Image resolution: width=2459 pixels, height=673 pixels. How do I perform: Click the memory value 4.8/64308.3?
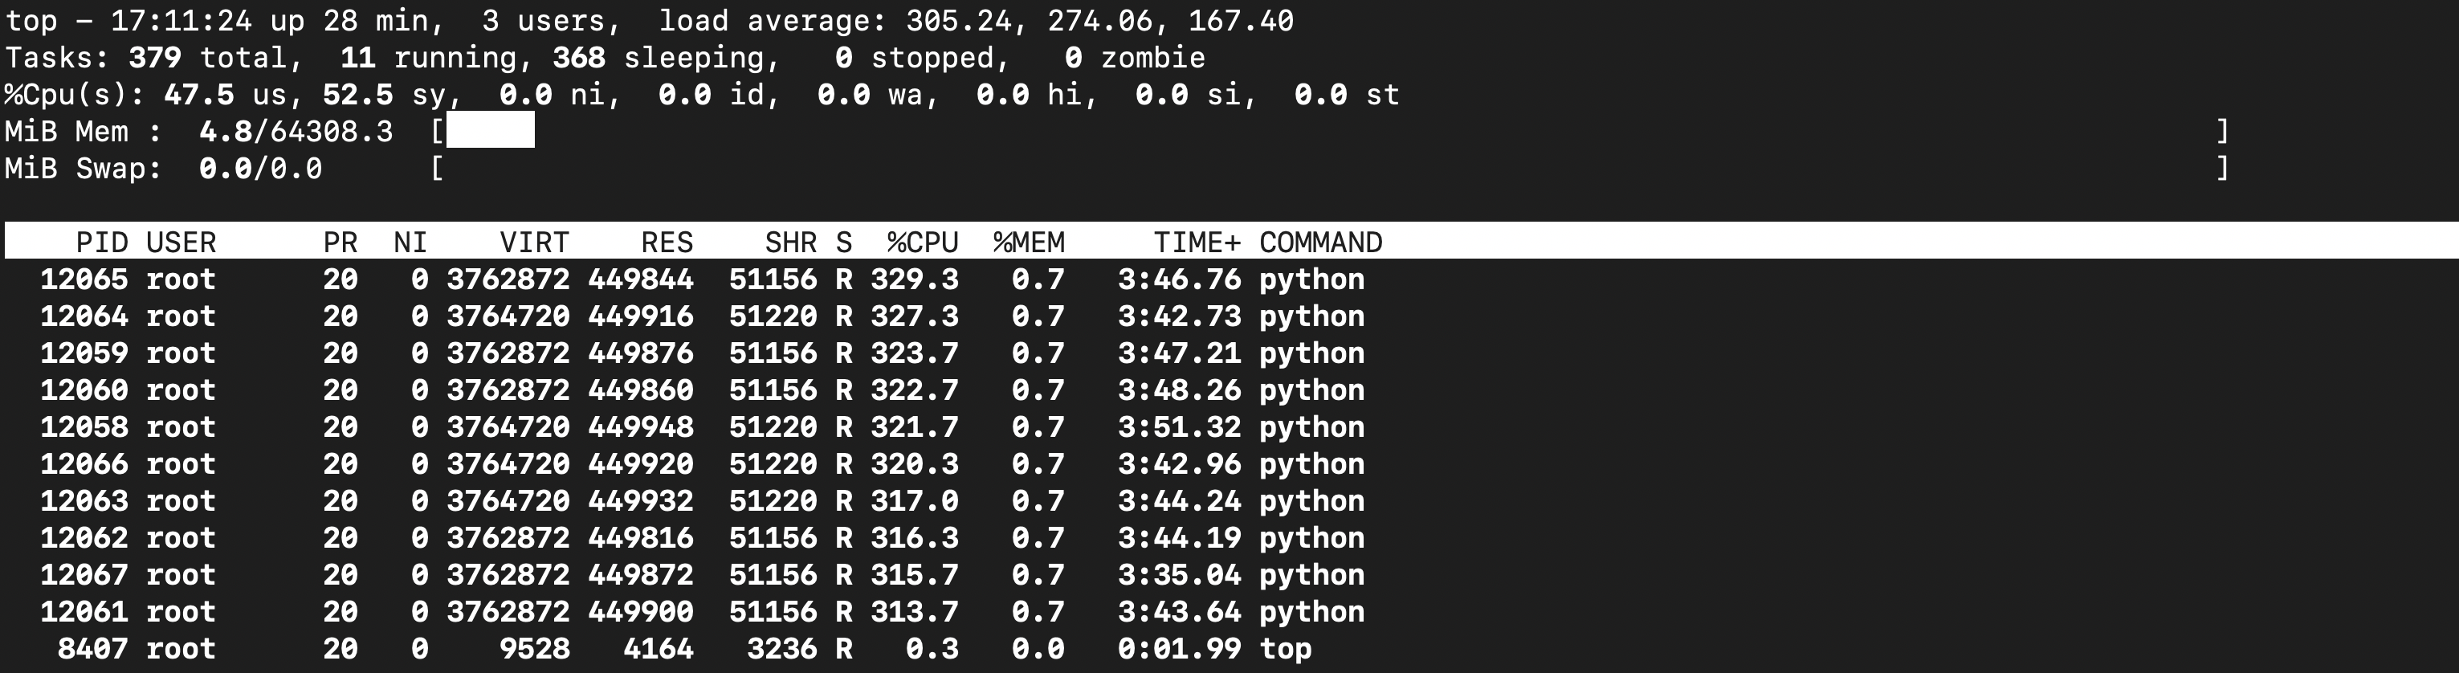tap(295, 132)
